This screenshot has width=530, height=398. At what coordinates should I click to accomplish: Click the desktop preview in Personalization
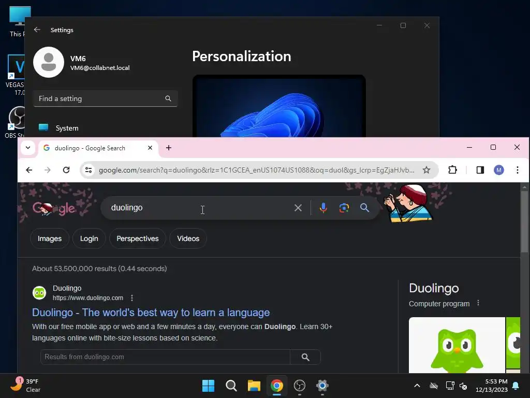(x=279, y=106)
